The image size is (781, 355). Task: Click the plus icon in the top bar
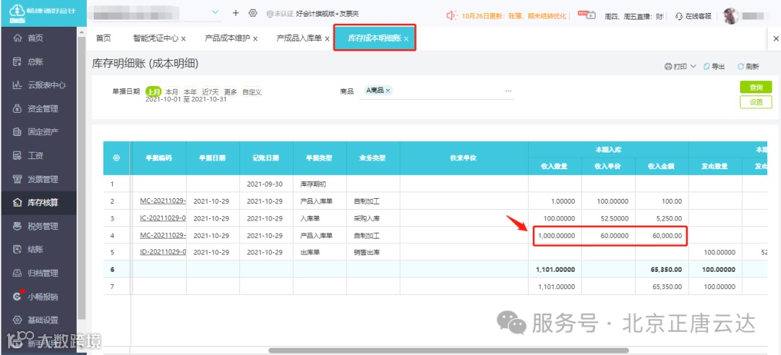[236, 13]
